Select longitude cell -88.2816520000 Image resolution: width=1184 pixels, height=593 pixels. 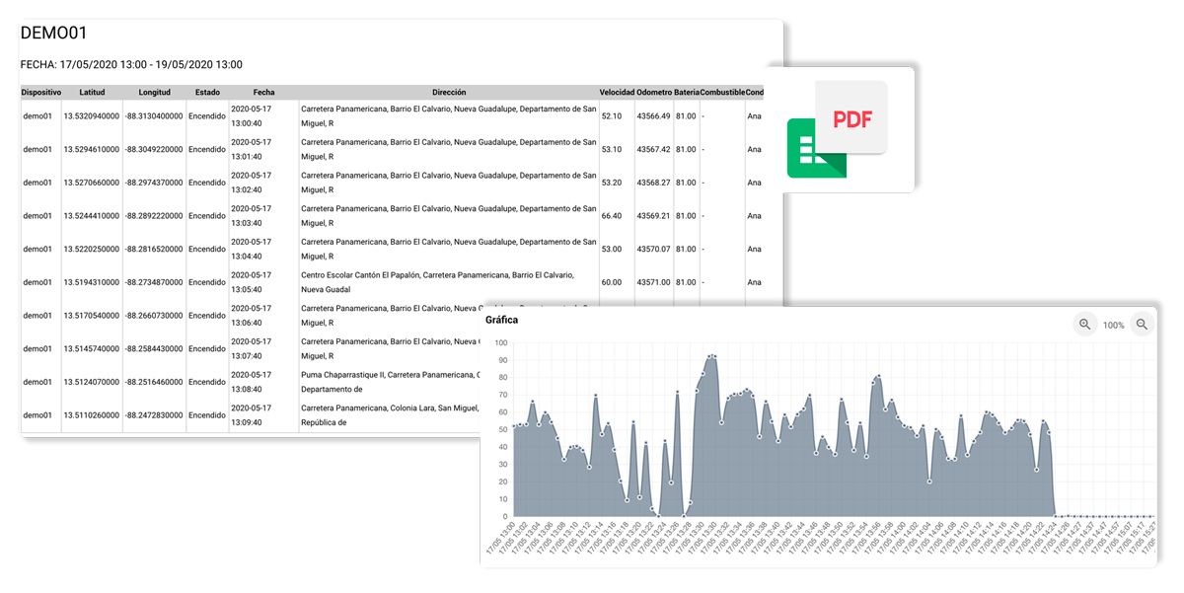tap(154, 250)
